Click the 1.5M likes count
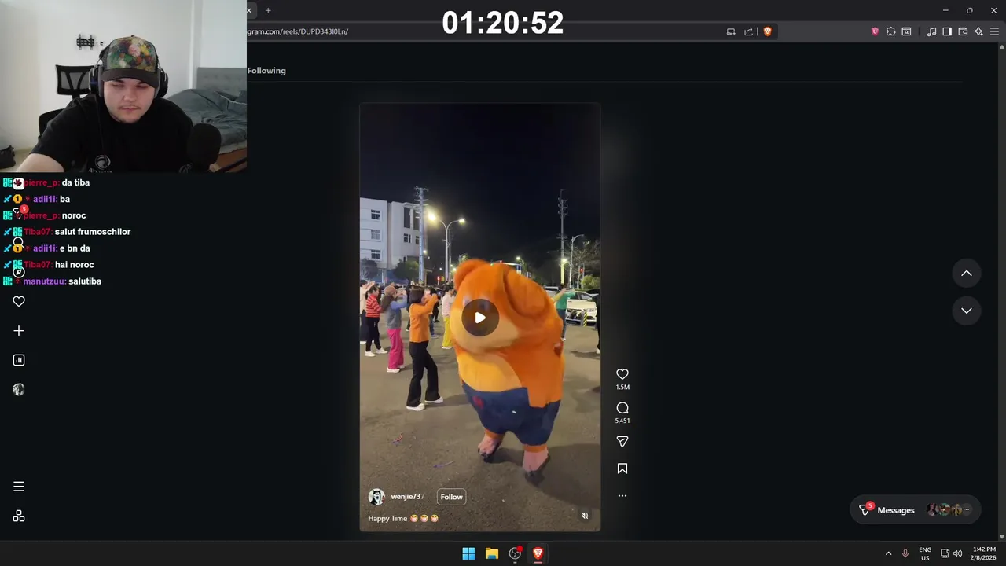This screenshot has width=1006, height=566. tap(622, 388)
